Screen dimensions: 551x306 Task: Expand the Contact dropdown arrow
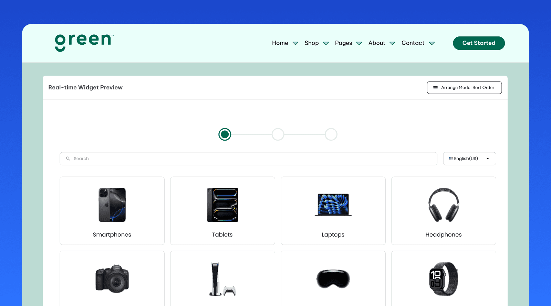pyautogui.click(x=432, y=43)
